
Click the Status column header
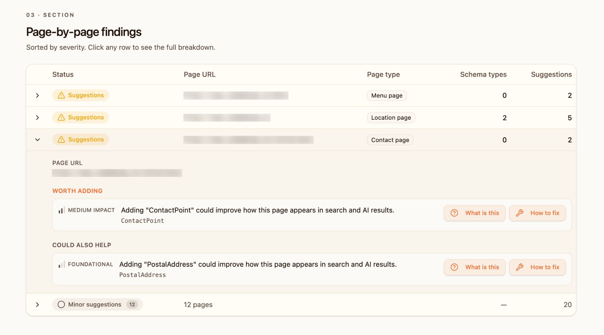[x=63, y=74]
